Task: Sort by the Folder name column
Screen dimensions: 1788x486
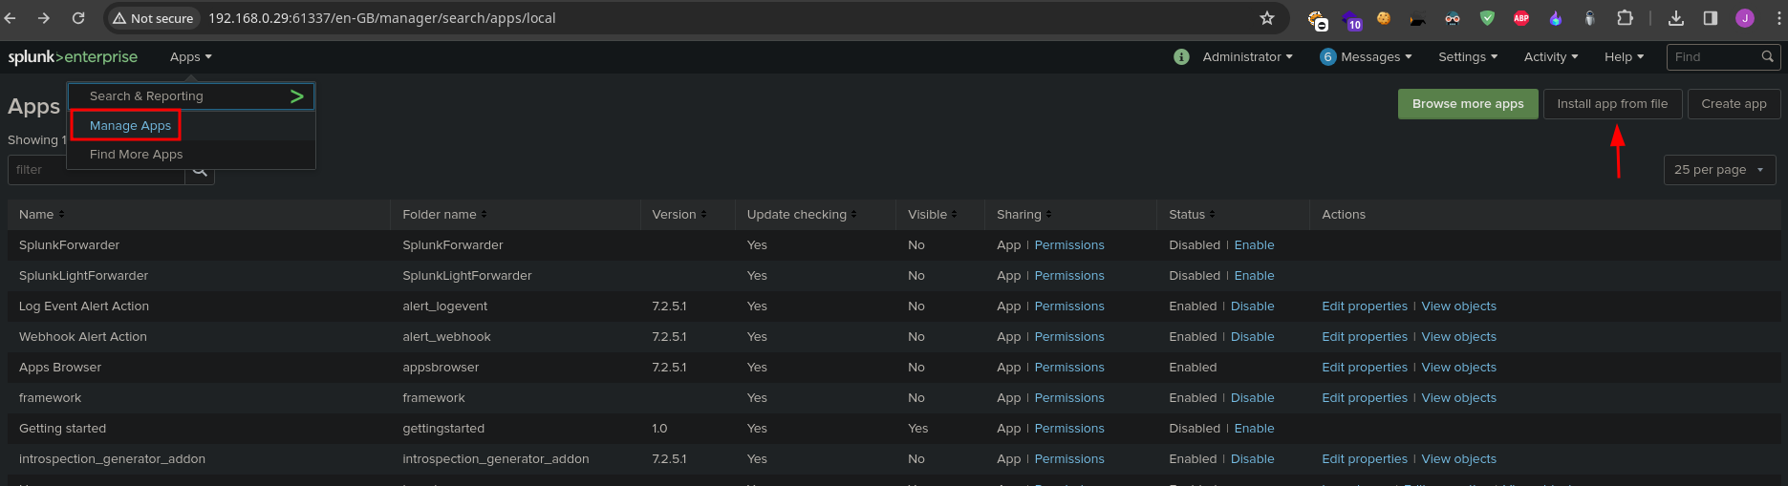Action: click(x=444, y=215)
